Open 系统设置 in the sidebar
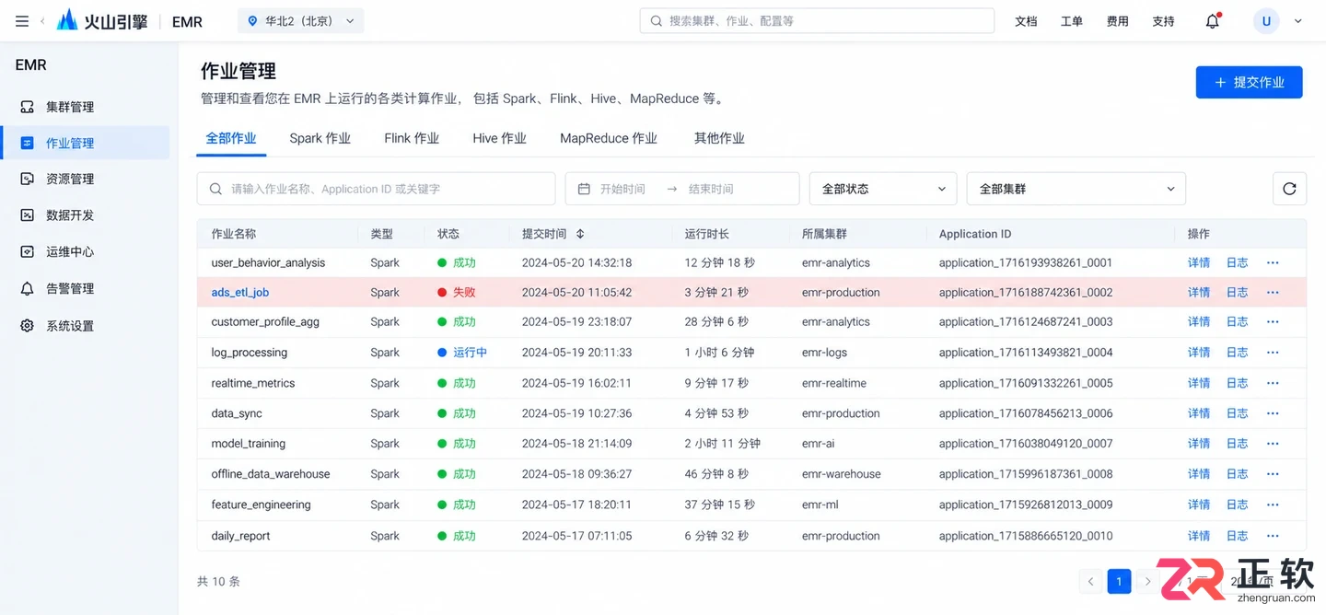The image size is (1326, 615). [85, 326]
